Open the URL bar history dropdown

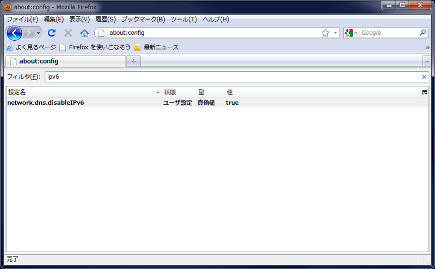click(x=335, y=33)
